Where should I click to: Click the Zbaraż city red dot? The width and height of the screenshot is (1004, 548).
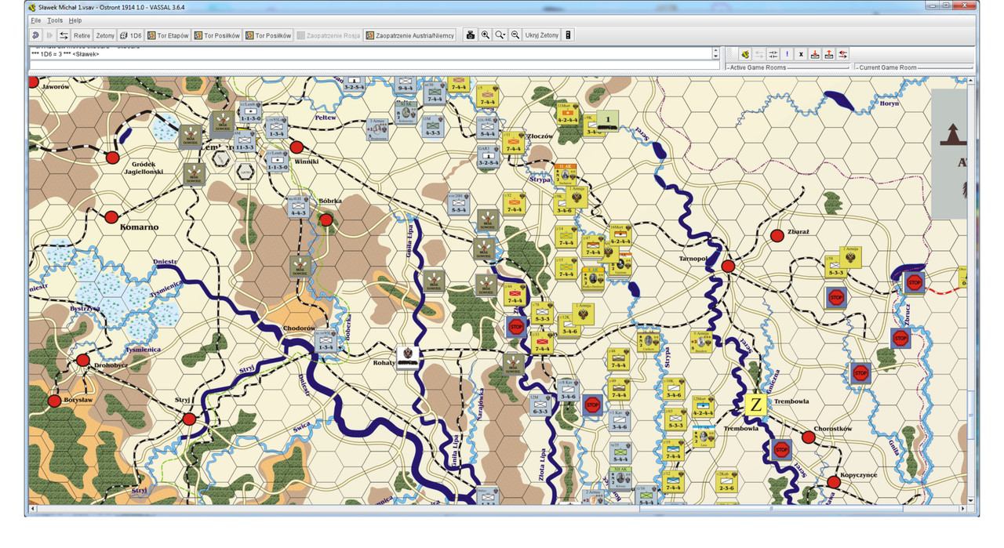click(x=777, y=235)
